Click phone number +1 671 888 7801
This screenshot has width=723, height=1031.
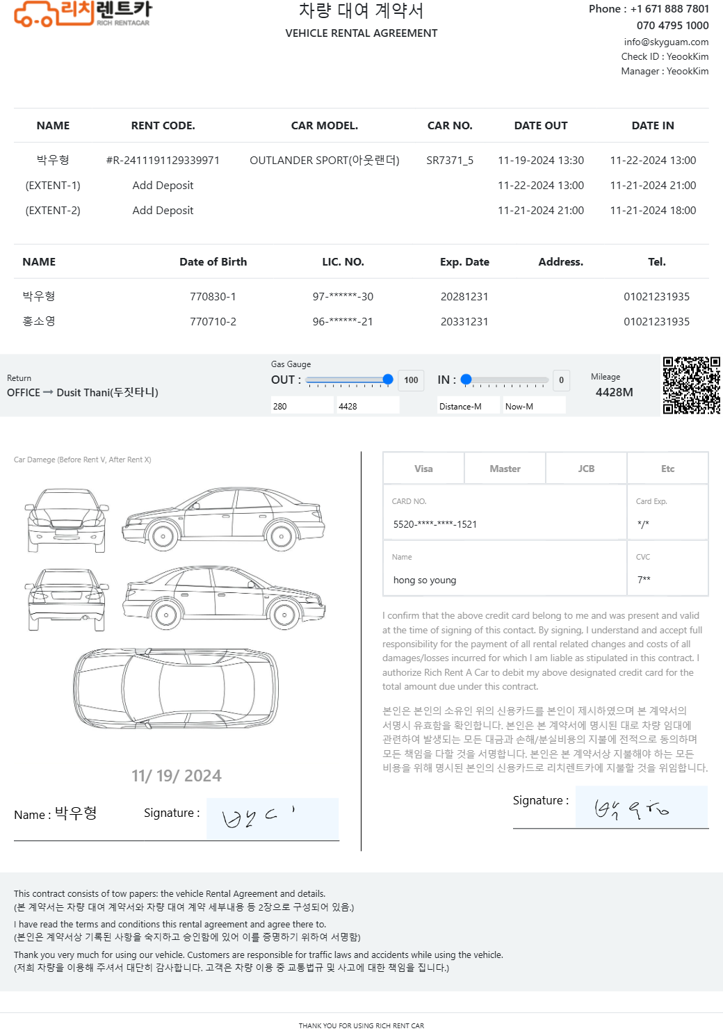pyautogui.click(x=669, y=9)
